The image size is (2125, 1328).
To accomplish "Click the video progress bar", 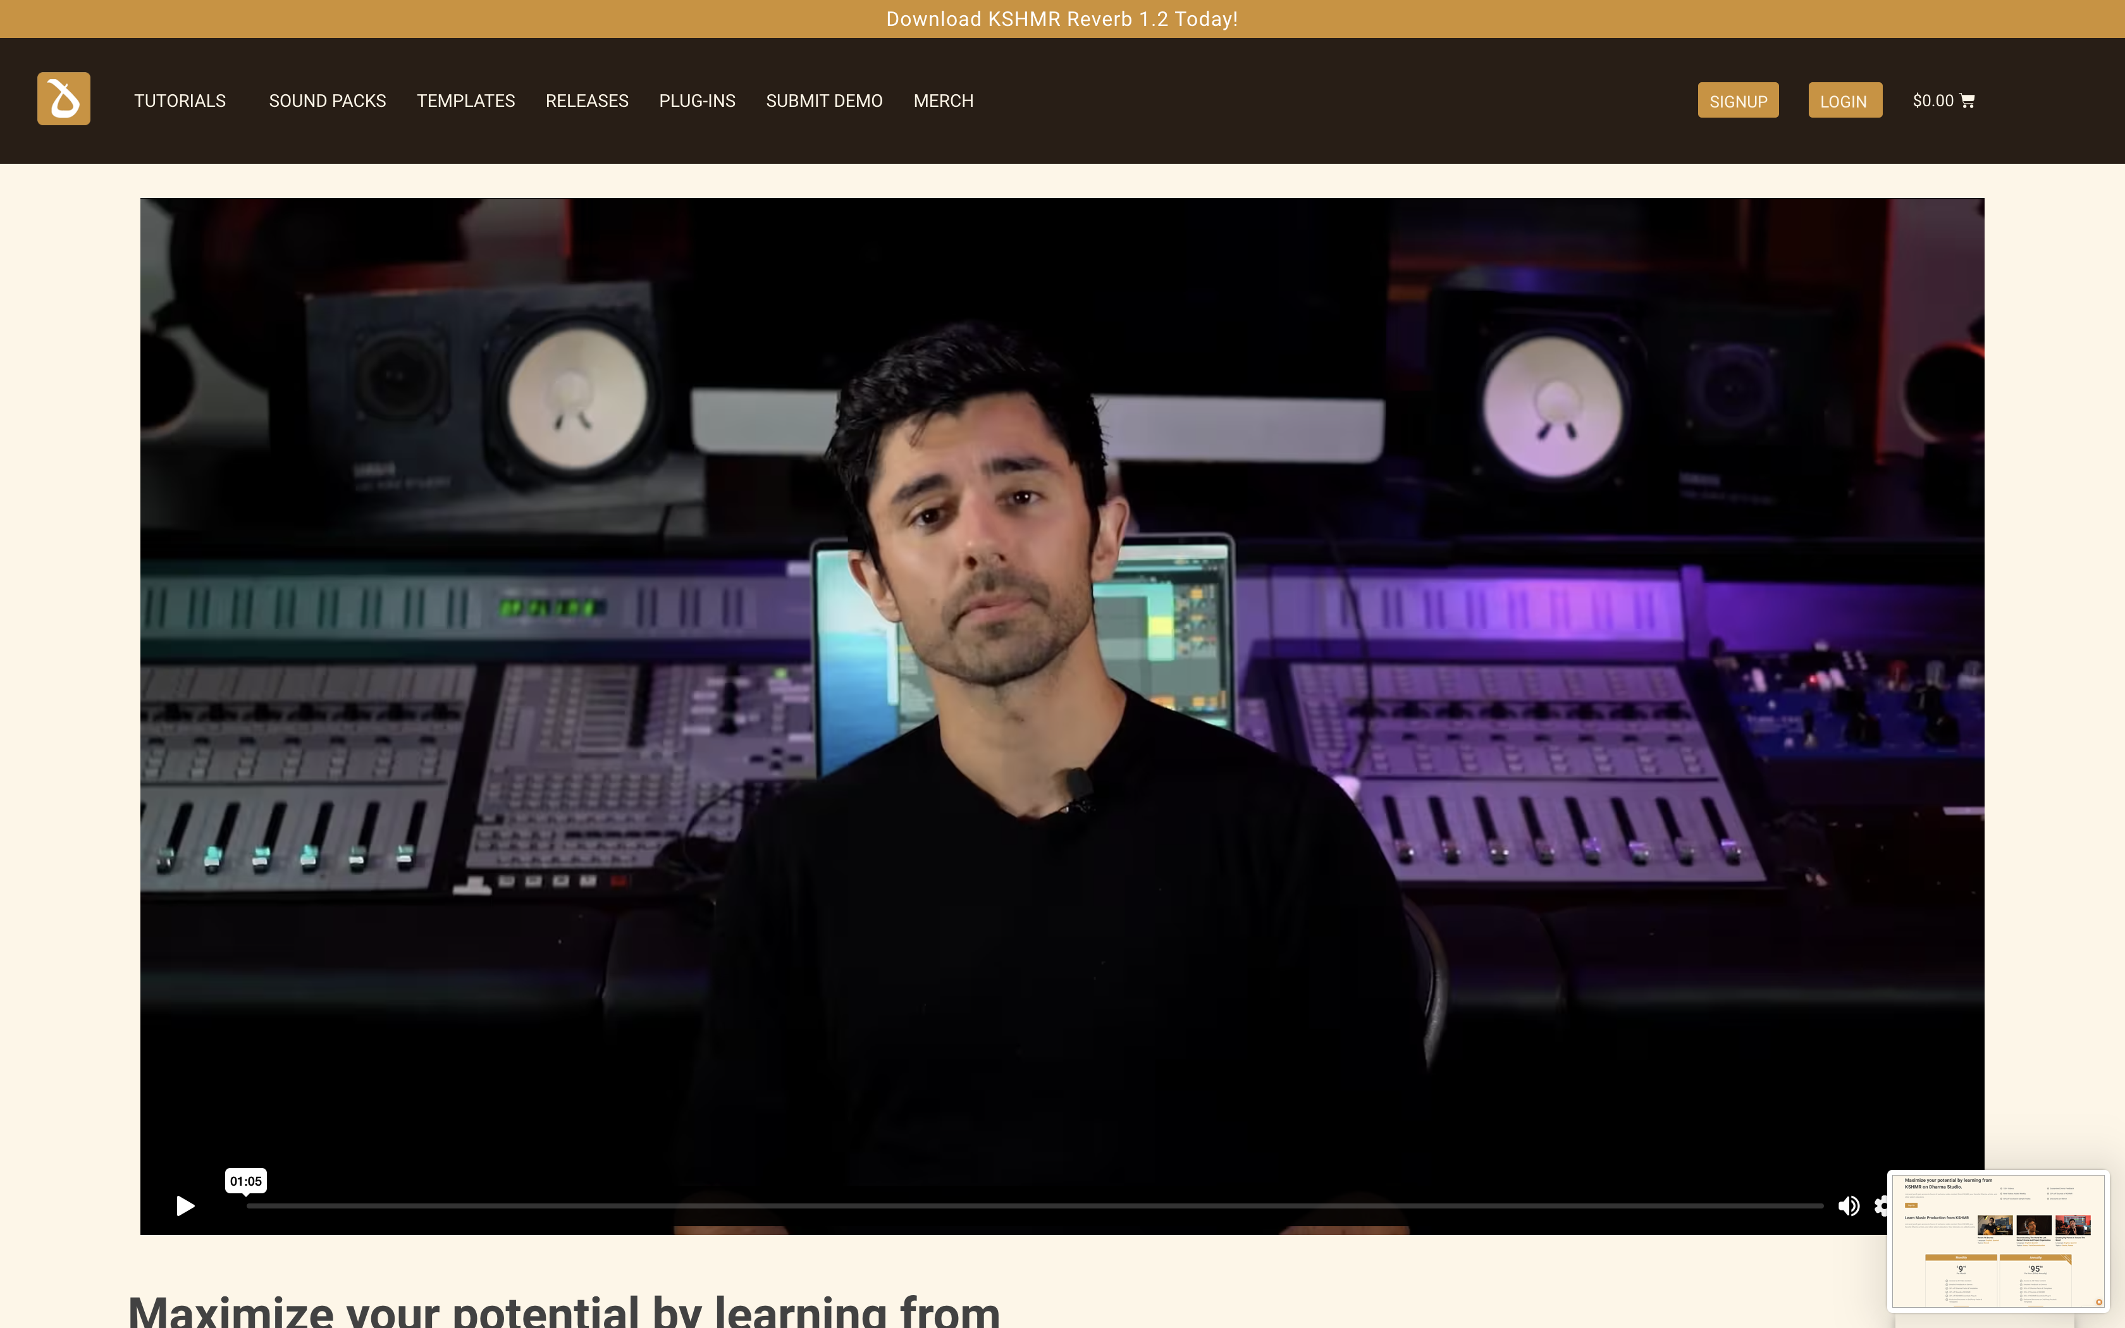I will coord(1035,1206).
